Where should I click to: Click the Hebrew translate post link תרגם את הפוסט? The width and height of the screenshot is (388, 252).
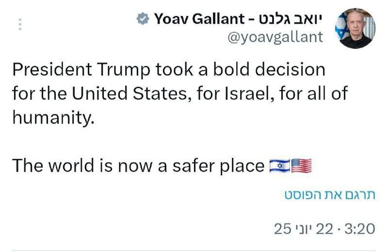tap(330, 195)
